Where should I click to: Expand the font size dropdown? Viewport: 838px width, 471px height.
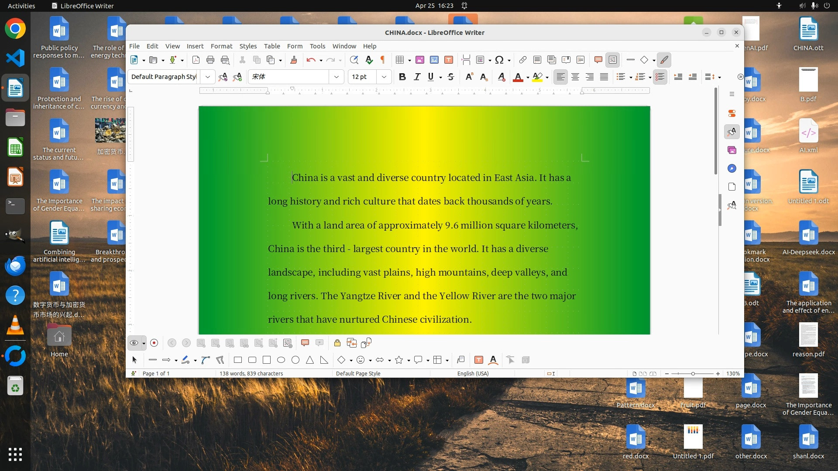pos(384,77)
